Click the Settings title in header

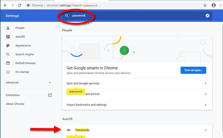[x=13, y=16]
